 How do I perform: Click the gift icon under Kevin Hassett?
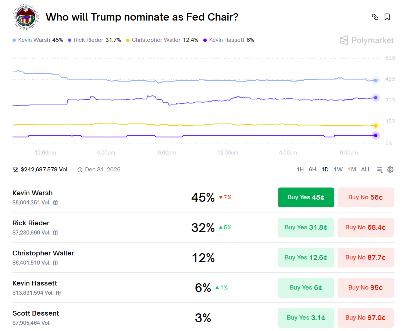pos(58,293)
